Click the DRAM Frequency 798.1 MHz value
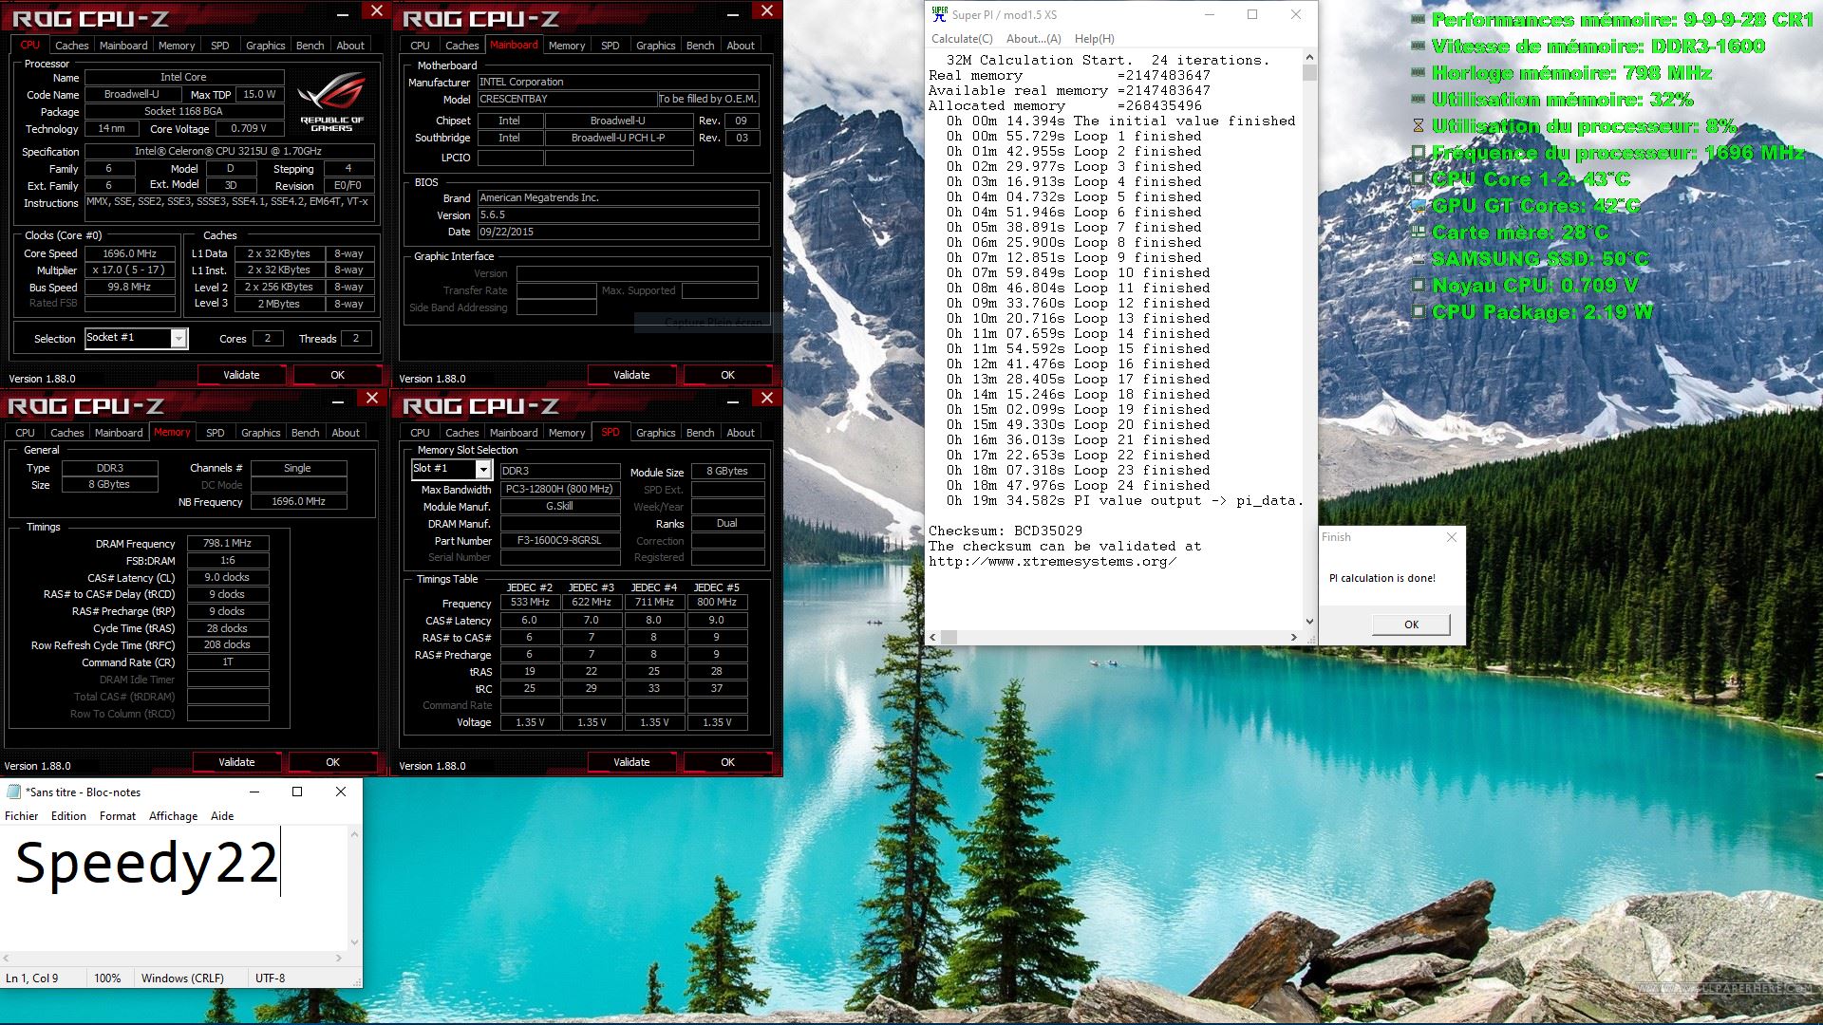The height and width of the screenshot is (1025, 1823). (x=227, y=544)
